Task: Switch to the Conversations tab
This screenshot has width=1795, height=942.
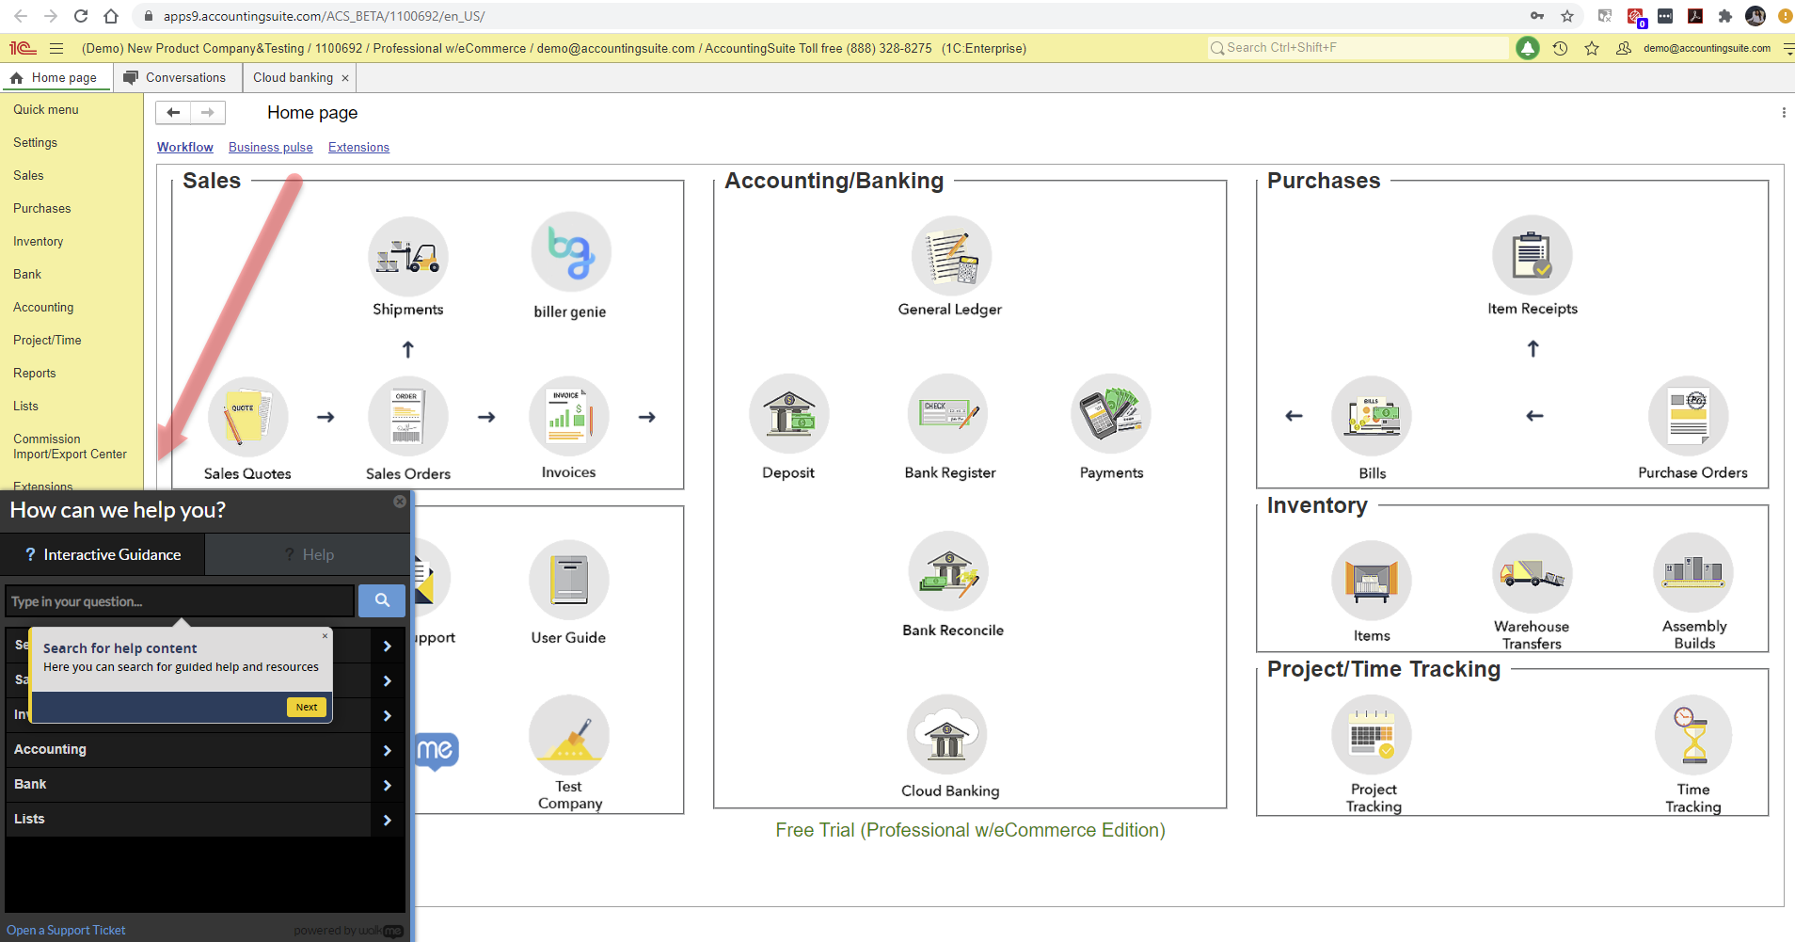Action: (176, 78)
